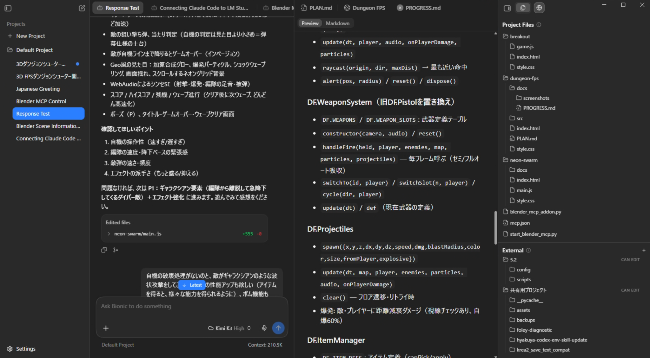Screen dimensions: 650x358
Task: Click the file icon beside blender_mcp_addon.py
Action: pos(506,212)
